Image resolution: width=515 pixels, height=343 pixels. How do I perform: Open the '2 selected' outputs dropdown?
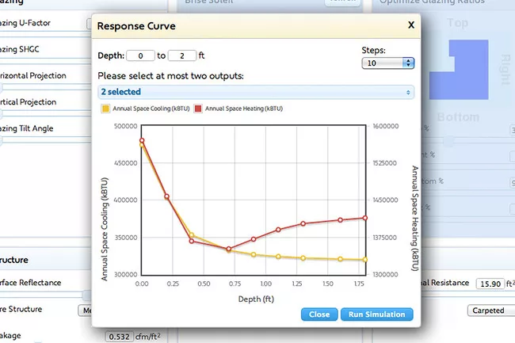pyautogui.click(x=256, y=92)
